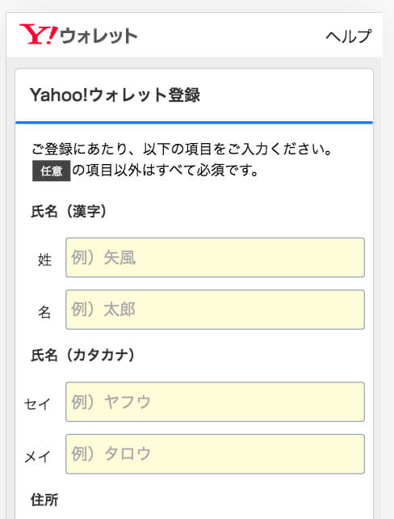The image size is (394, 519).
Task: Click the セイ field label
Action: tap(37, 404)
